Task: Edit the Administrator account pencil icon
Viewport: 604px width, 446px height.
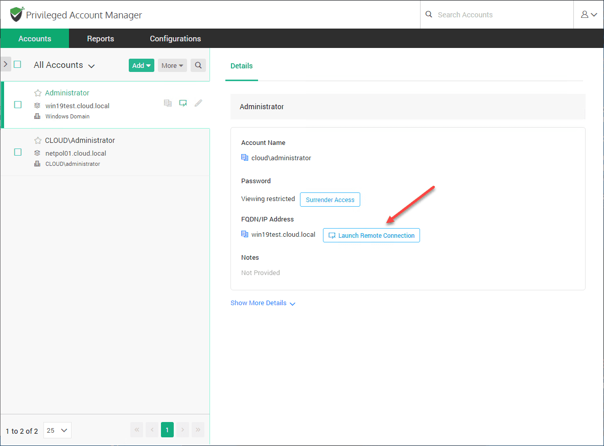Action: 198,103
